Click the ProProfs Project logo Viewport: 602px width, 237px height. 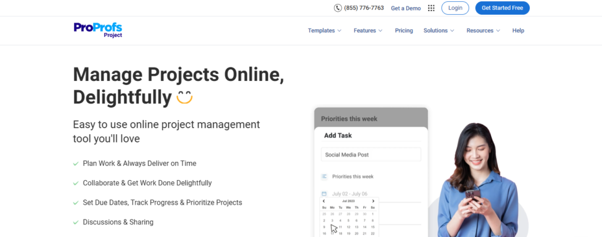click(x=98, y=30)
